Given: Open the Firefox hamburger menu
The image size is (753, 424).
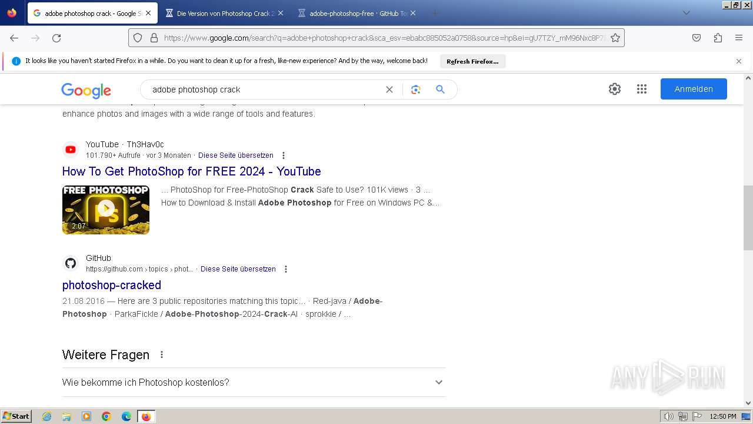Looking at the screenshot, I should click(x=739, y=38).
